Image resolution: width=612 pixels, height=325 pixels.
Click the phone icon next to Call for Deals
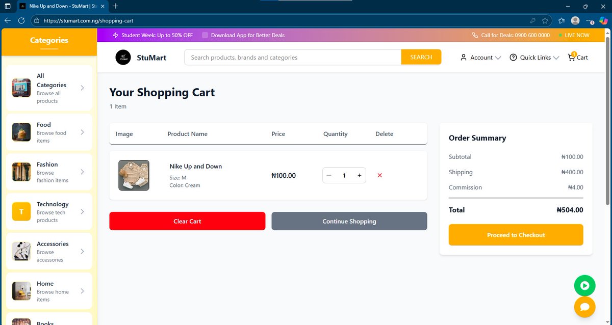click(475, 35)
